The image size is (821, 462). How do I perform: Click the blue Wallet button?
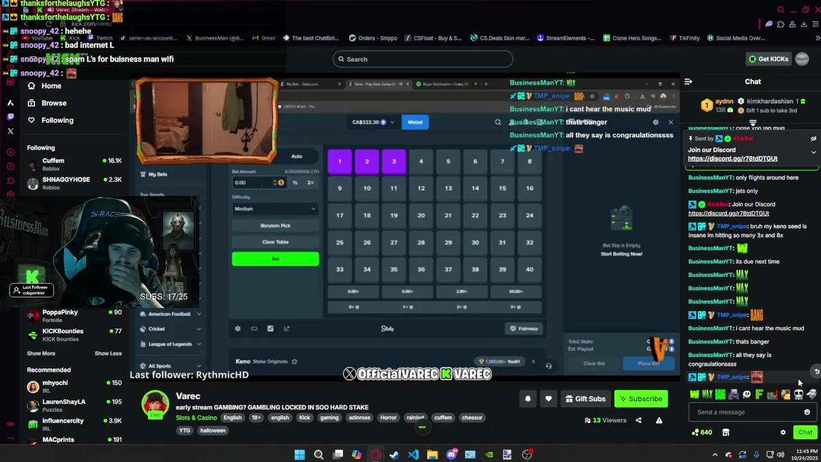pyautogui.click(x=415, y=122)
